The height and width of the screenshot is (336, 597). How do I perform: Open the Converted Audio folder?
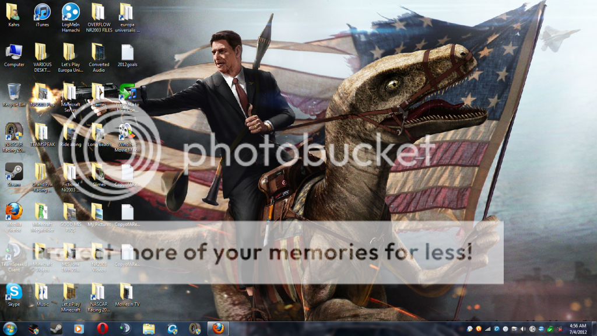click(x=99, y=58)
